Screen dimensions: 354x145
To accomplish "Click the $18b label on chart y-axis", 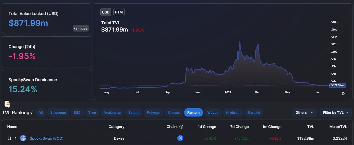I will tap(334, 22).
